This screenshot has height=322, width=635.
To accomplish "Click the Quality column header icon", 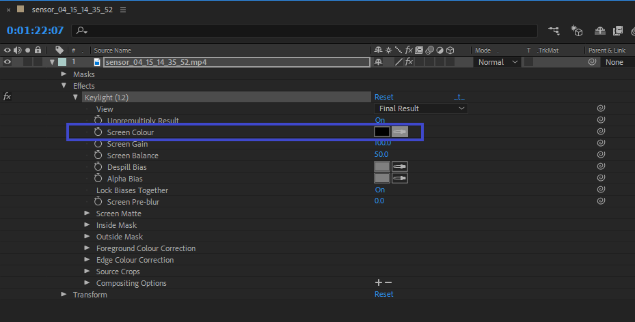I will coord(398,50).
